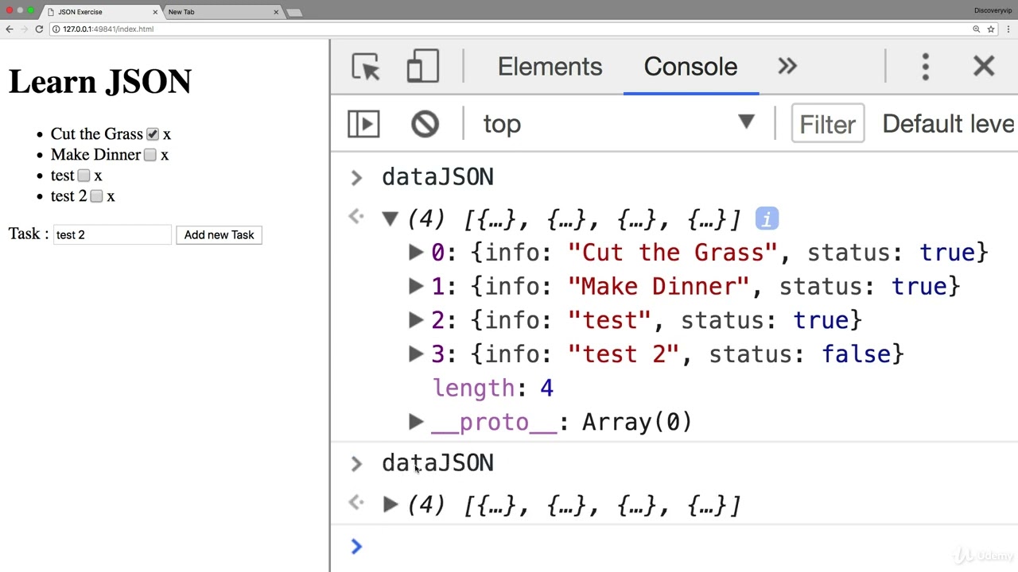Open the DevTools three-dot menu

[x=925, y=67]
